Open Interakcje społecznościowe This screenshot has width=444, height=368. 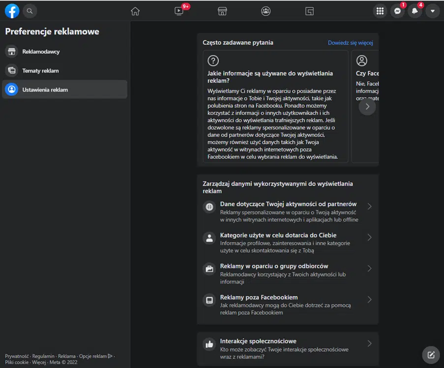click(288, 349)
